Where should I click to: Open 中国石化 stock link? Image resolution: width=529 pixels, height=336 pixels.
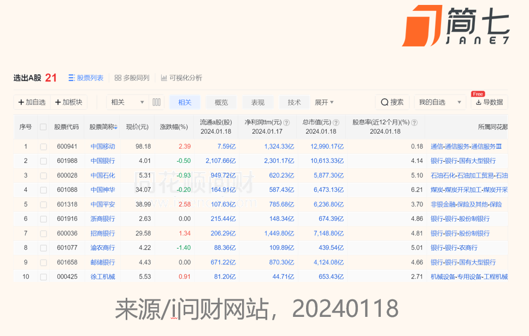(x=103, y=175)
